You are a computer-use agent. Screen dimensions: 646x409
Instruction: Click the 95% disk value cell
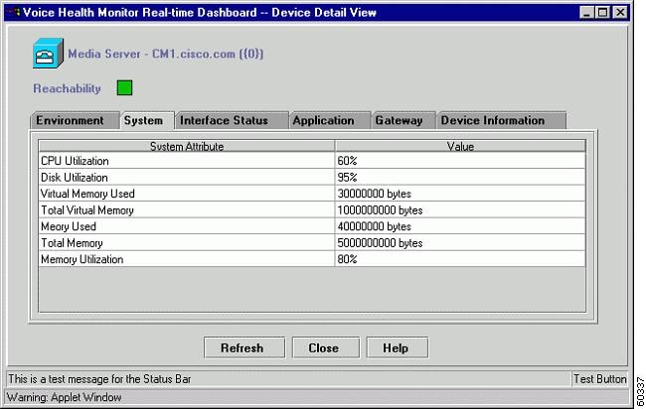click(460, 178)
